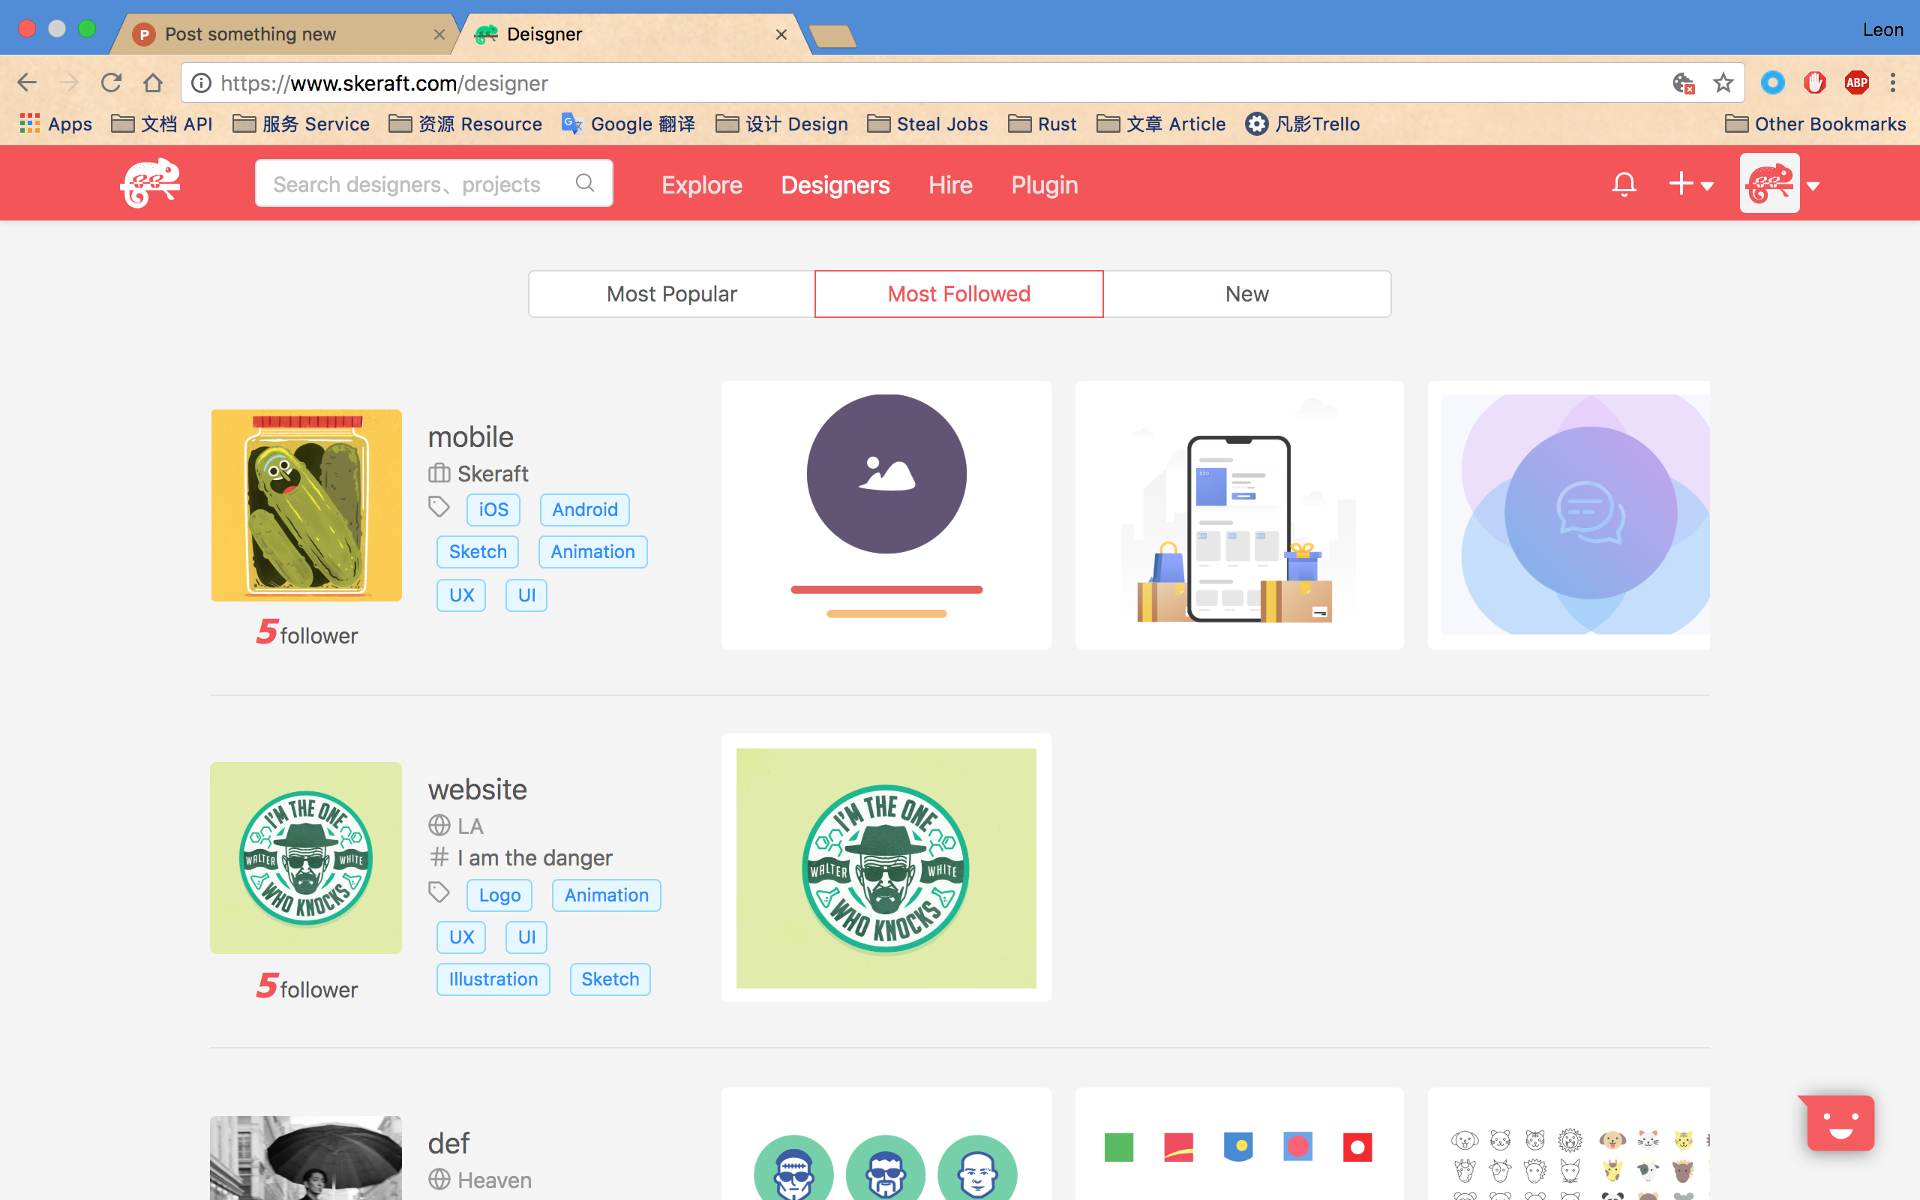Click the red chat bot widget

[1840, 1122]
